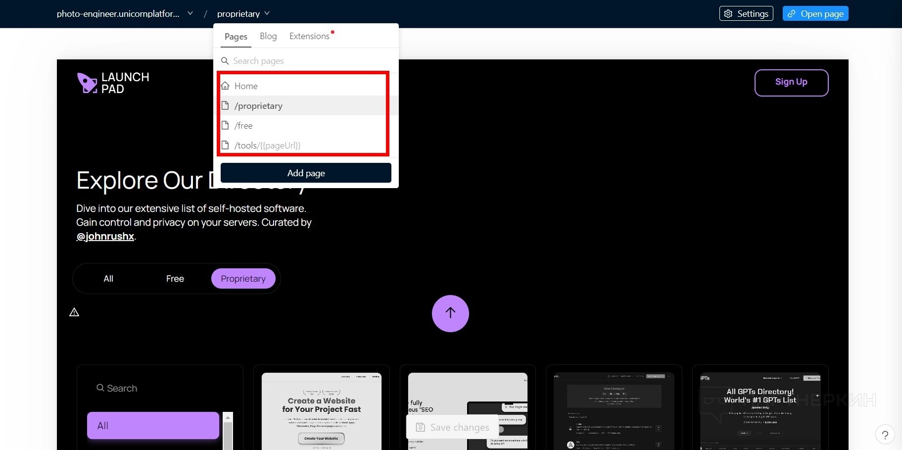Click the document icon beside /tools

click(x=225, y=145)
